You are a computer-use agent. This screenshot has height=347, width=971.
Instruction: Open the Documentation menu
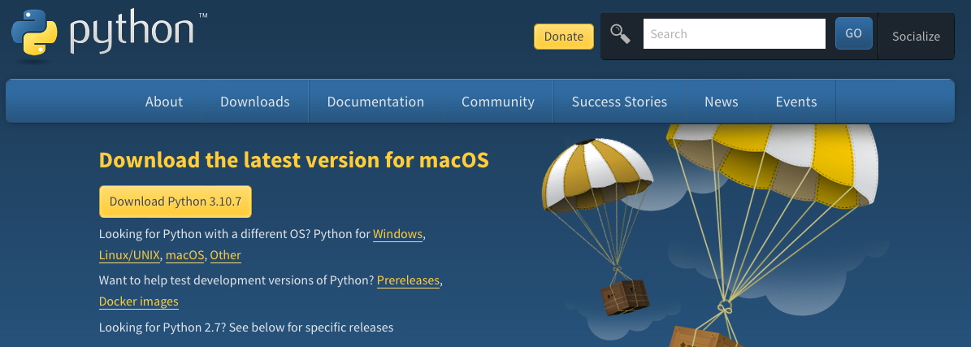click(x=376, y=102)
